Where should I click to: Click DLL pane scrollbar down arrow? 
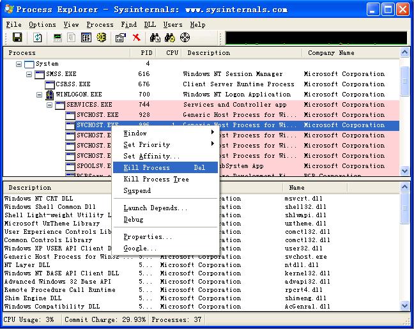point(405,306)
